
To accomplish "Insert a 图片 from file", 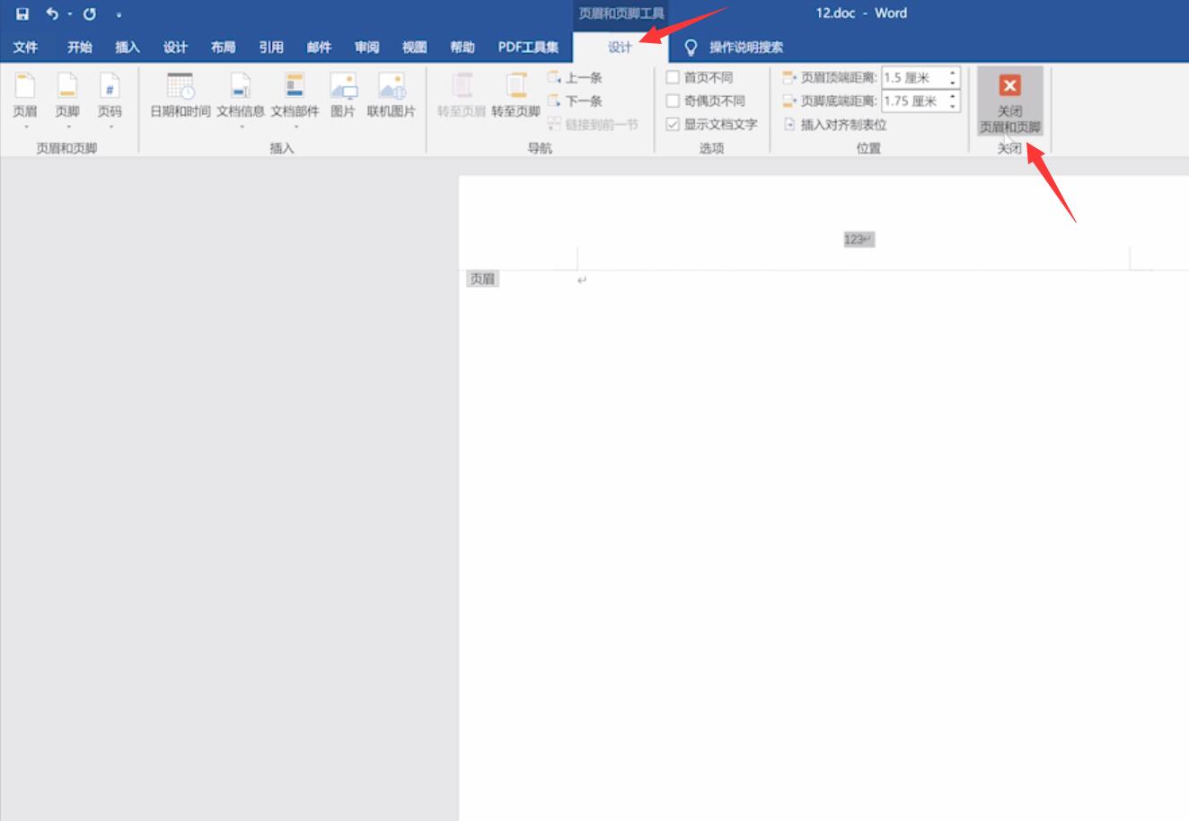I will [x=343, y=96].
